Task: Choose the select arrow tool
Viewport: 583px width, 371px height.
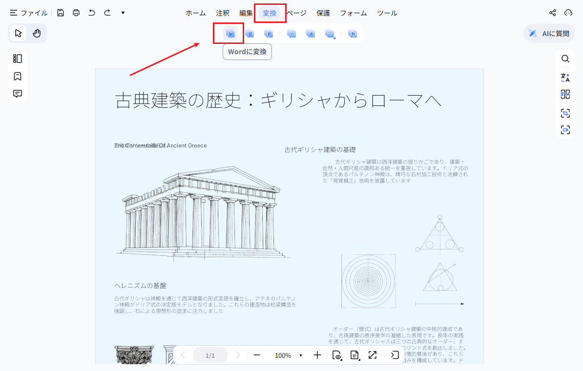Action: pos(18,33)
